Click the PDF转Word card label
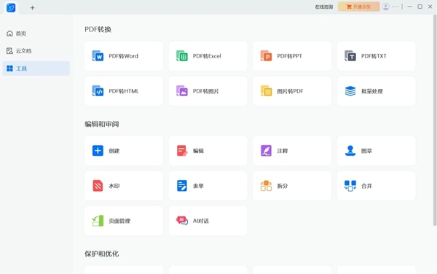Viewport: 437px width, 274px height. (124, 56)
